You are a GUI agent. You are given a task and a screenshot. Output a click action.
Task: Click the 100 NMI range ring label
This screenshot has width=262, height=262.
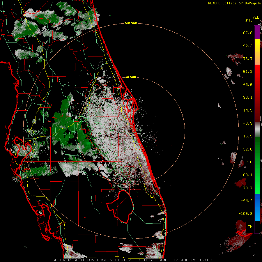point(131,23)
